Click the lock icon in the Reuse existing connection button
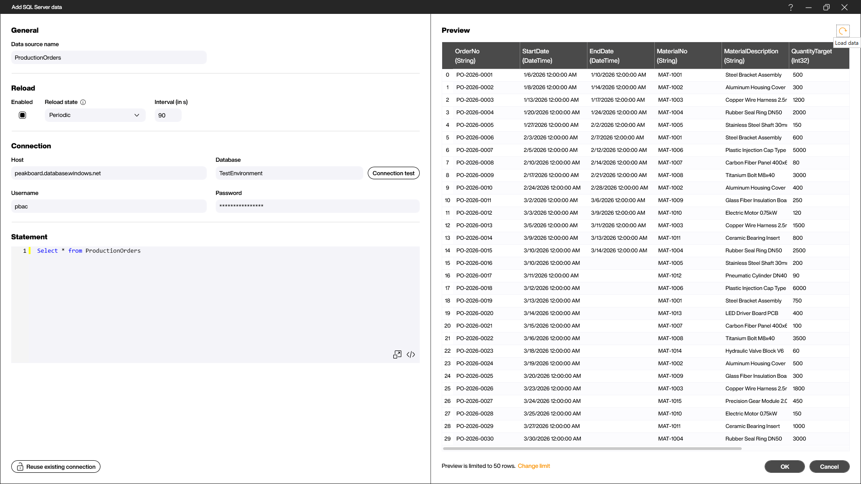The height and width of the screenshot is (484, 861). [x=20, y=467]
